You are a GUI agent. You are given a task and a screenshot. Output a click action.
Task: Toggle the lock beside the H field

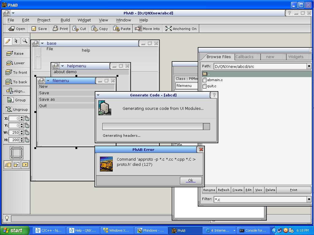tap(27, 140)
